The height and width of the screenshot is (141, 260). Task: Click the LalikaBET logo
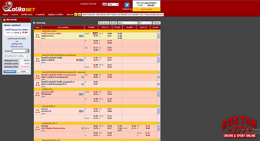(x=19, y=7)
